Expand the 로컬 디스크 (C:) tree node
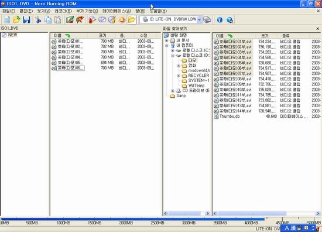 click(173, 50)
